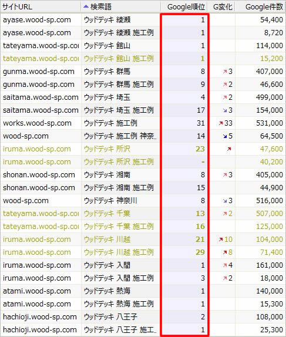Screen dimensions: 286x337
Task: Click the change cell showing 8 for 川越 施工例
Action: pyautogui.click(x=227, y=252)
